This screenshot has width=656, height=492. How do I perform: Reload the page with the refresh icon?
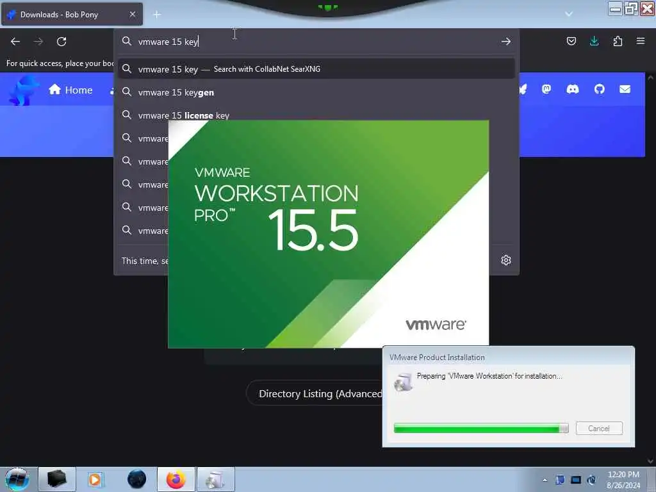pos(61,42)
